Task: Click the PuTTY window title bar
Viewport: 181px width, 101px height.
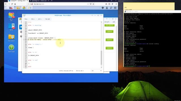Action: (152, 12)
